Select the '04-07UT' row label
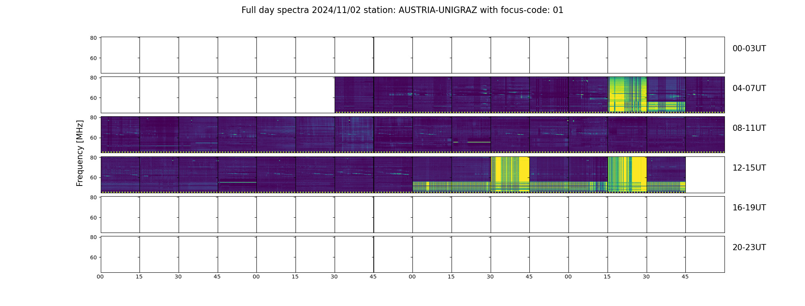805x306 pixels. [749, 88]
